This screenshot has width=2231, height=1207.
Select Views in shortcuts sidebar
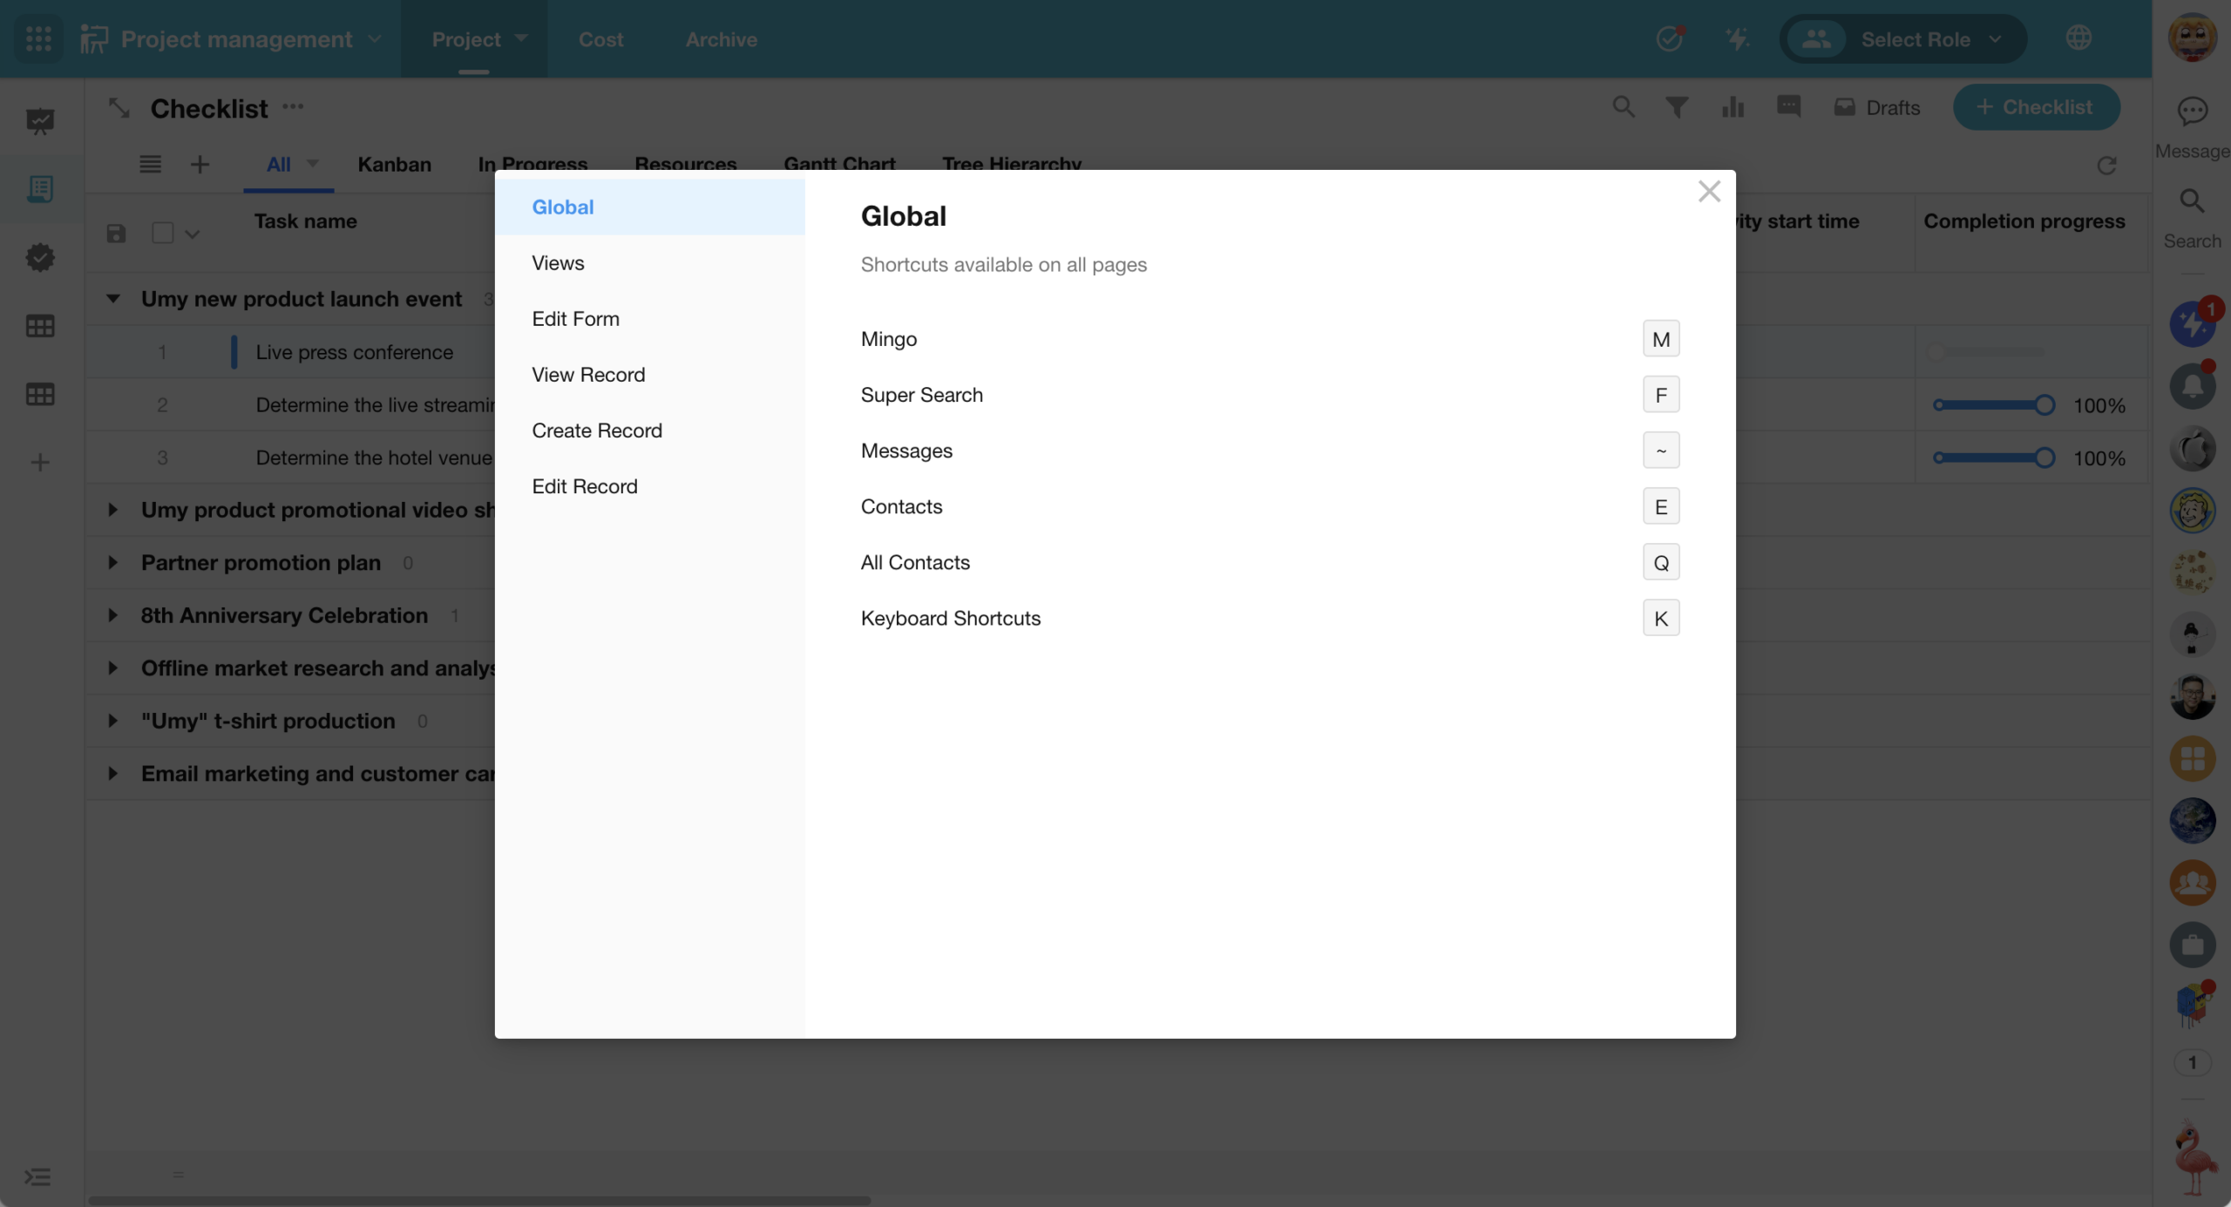[x=558, y=262]
